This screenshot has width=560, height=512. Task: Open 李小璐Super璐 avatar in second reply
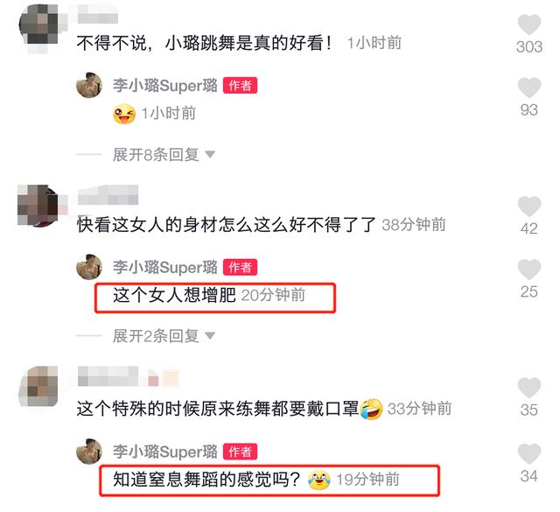[x=89, y=267]
